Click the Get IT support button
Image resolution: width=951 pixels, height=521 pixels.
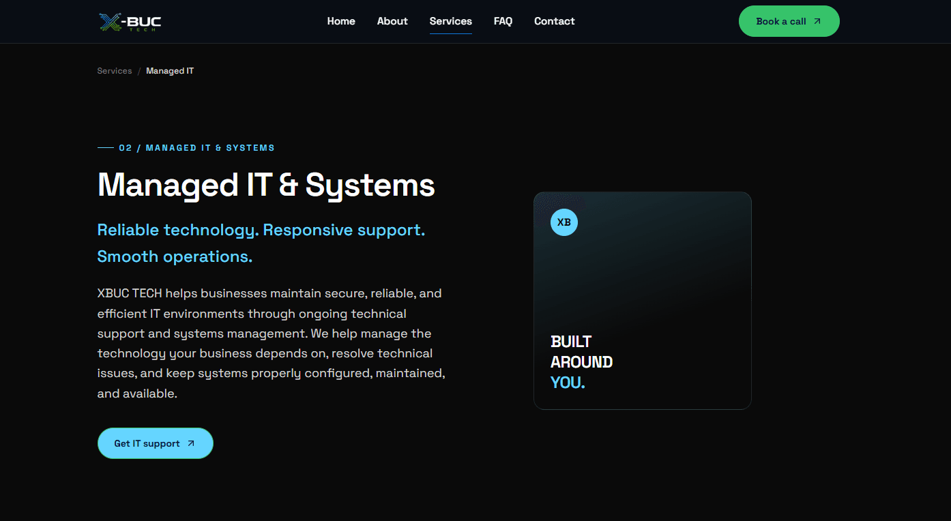pyautogui.click(x=156, y=443)
